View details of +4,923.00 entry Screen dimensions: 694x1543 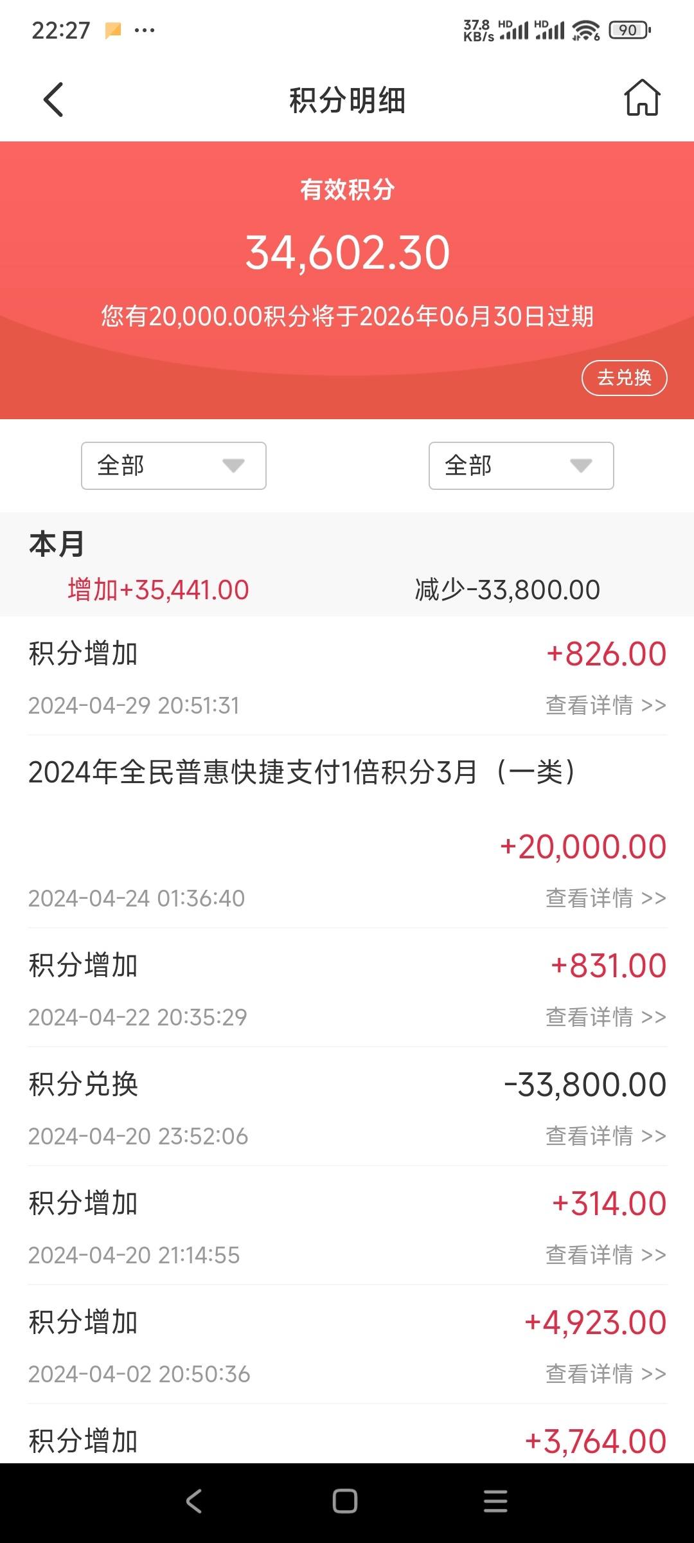pos(606,1374)
